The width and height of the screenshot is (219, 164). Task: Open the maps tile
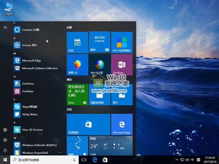[77, 146]
